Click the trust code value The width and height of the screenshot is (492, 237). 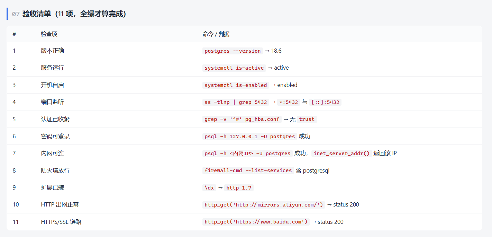point(307,119)
